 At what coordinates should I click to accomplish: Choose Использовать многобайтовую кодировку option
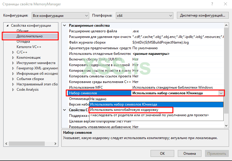coord(156,110)
